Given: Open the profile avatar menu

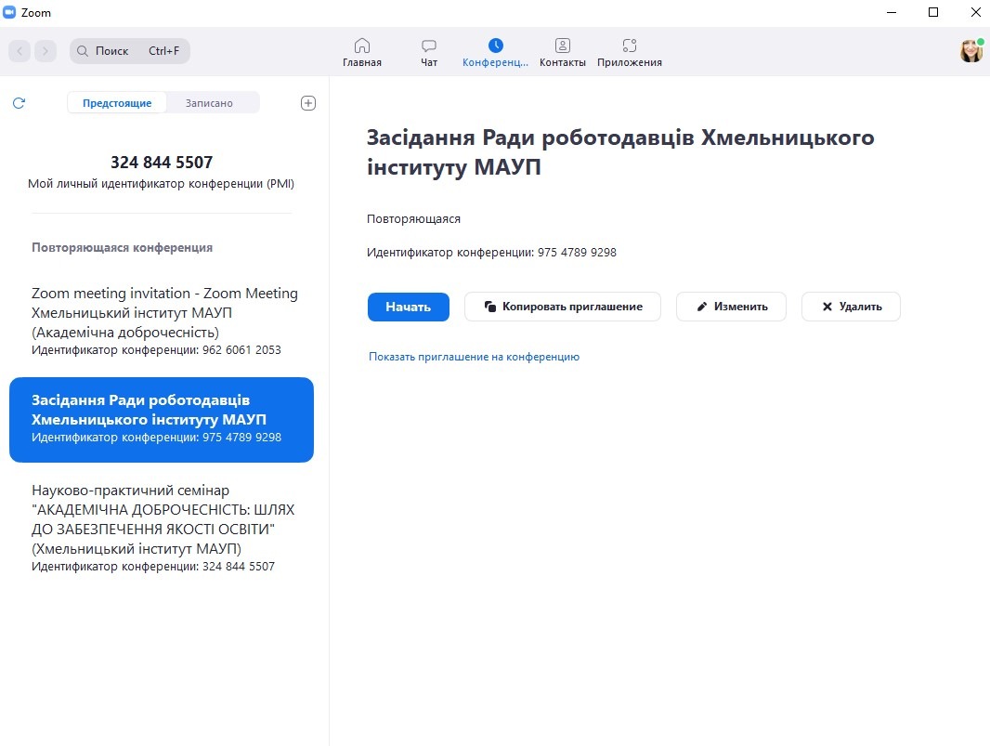Looking at the screenshot, I should tap(970, 51).
